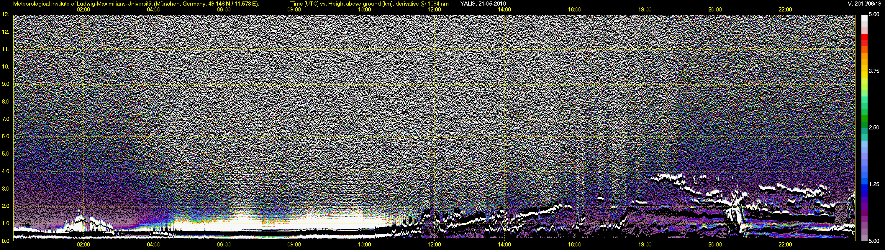Select the 5.0 height axis label
This screenshot has width=885, height=250.
[x=6, y=154]
